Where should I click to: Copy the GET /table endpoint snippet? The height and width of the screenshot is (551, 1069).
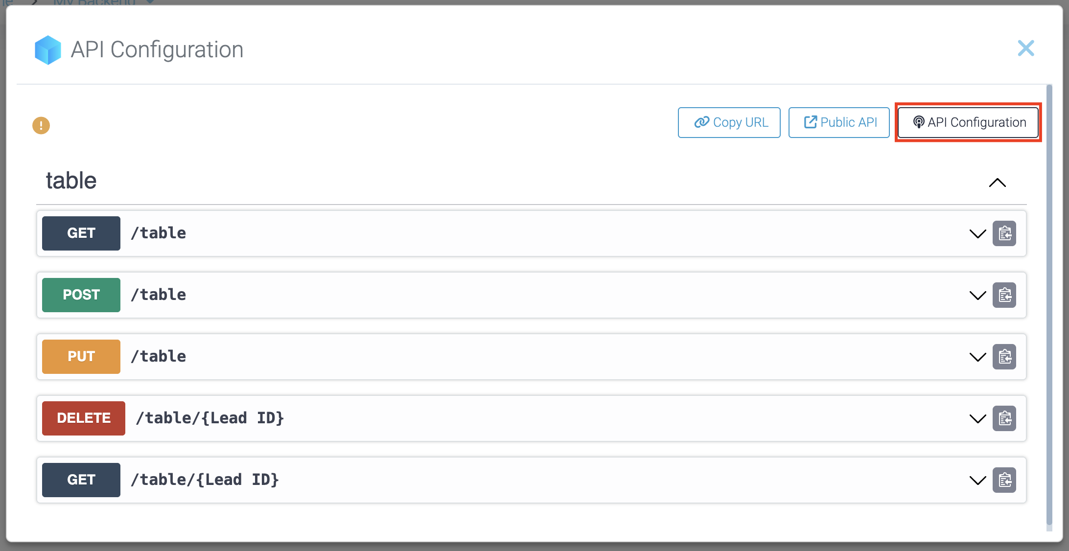[1004, 233]
